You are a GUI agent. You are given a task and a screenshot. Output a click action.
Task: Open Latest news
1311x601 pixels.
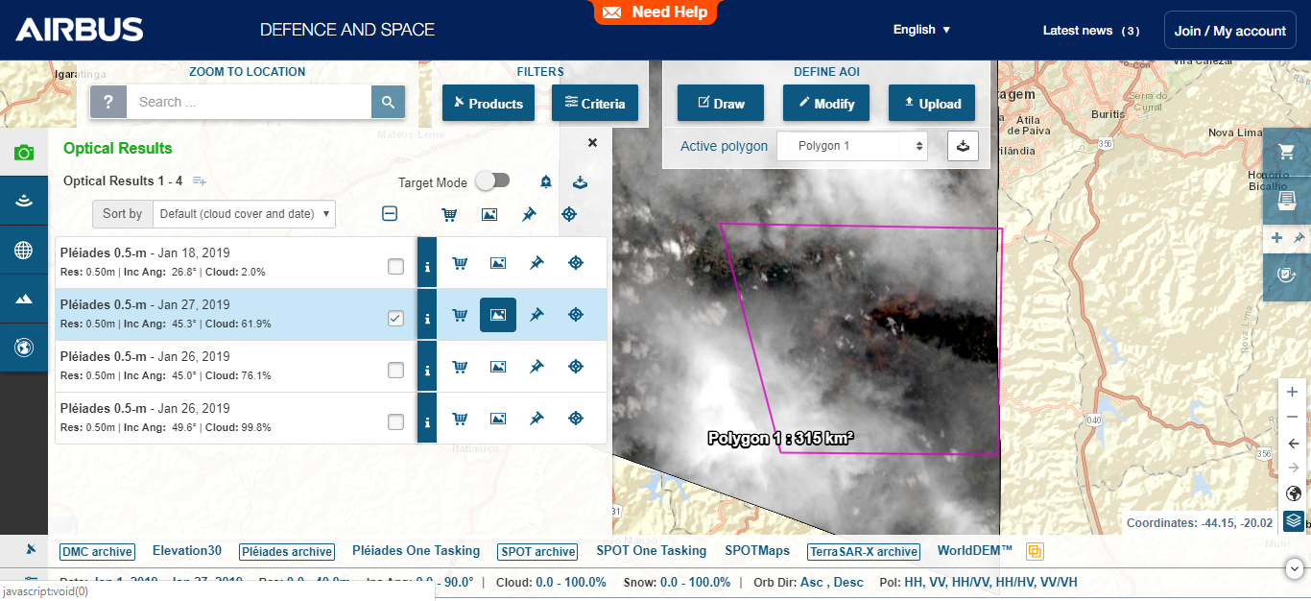click(1091, 31)
